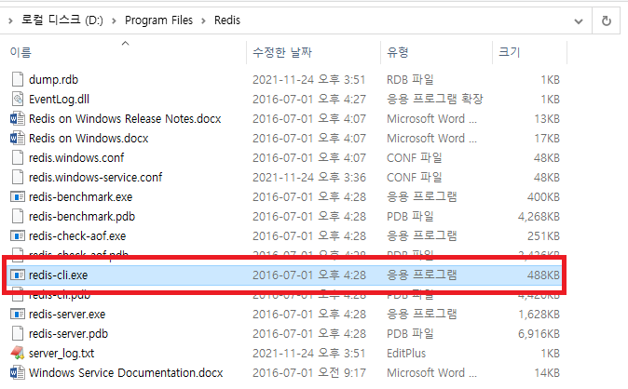Click the 1,628KB size of redis-server.exe
Image resolution: width=628 pixels, height=389 pixels.
click(539, 315)
